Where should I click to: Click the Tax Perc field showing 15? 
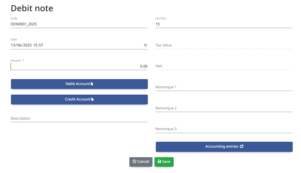[x=224, y=24]
